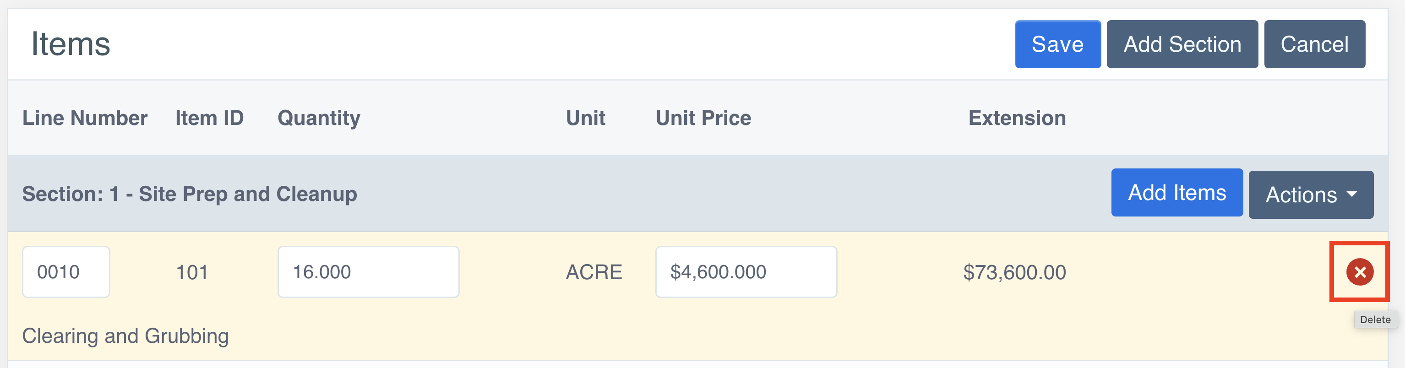
Task: Select the Quantity column header
Action: click(x=319, y=118)
